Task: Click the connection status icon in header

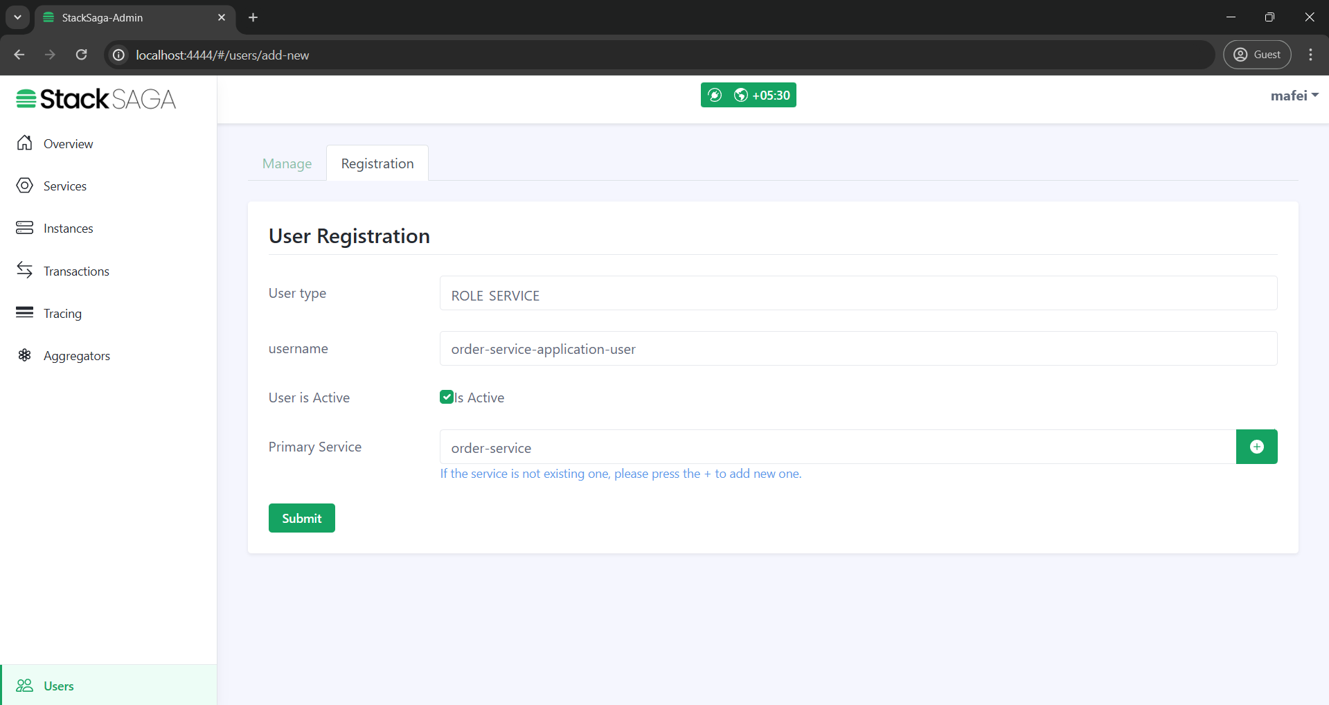Action: click(x=716, y=95)
